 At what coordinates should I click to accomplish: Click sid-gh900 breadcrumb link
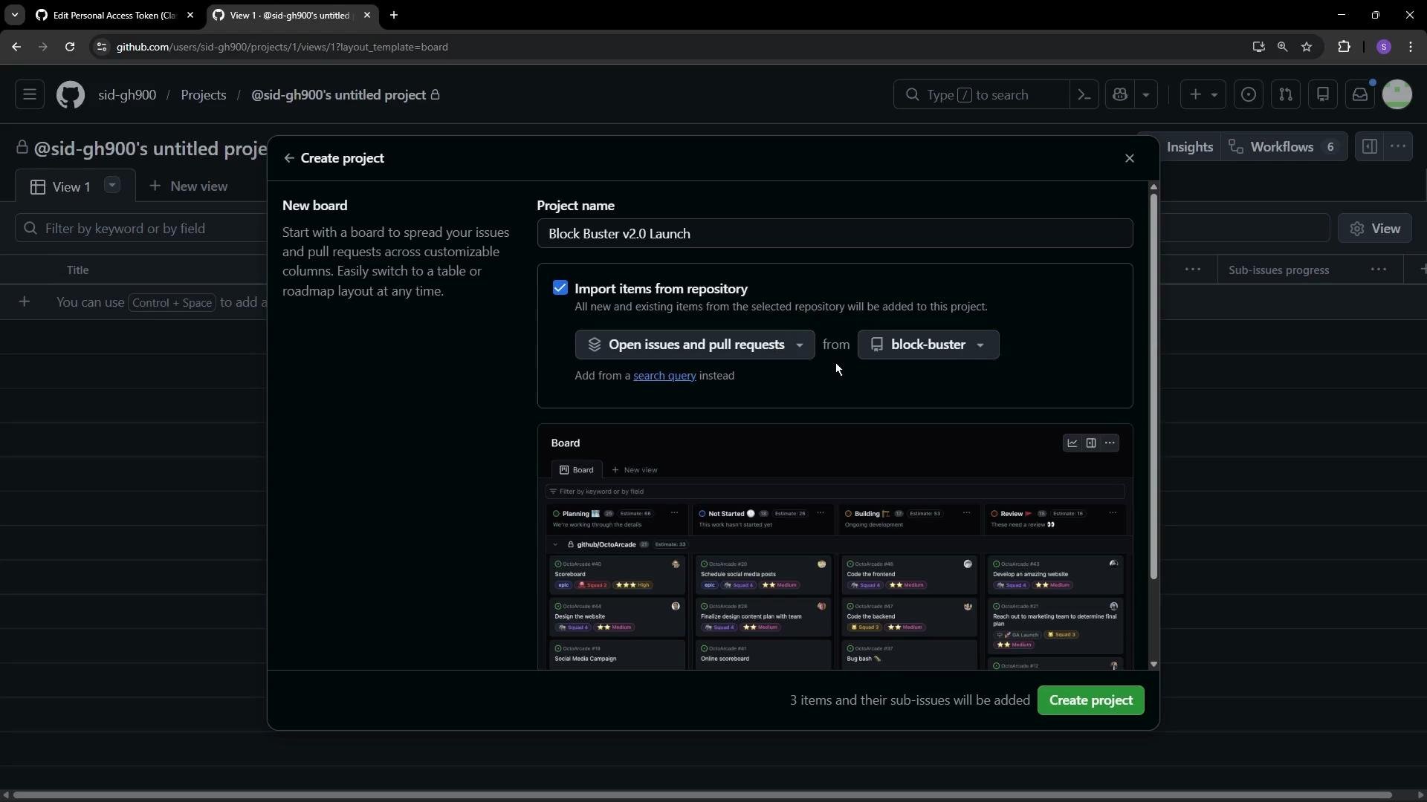coord(127,95)
